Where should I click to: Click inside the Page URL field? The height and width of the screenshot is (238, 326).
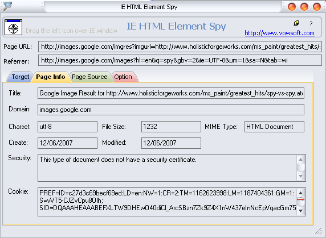[x=180, y=47]
